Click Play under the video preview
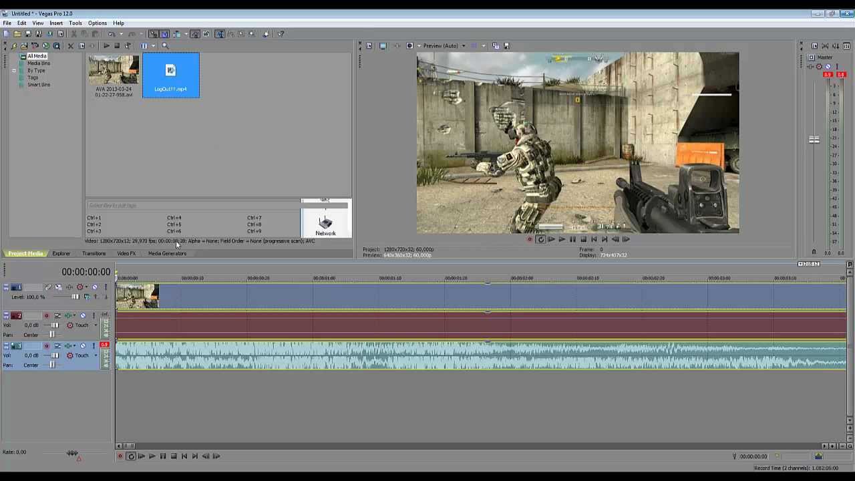The height and width of the screenshot is (481, 855). (562, 239)
